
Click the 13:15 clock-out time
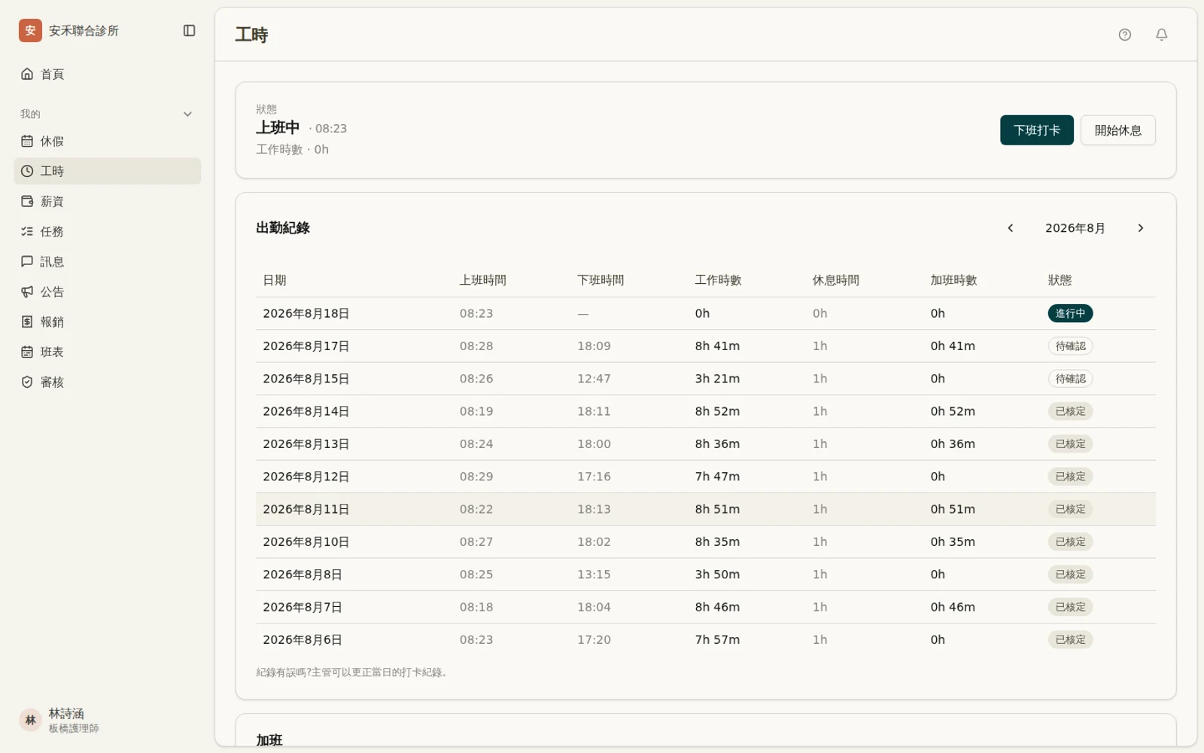(x=594, y=575)
